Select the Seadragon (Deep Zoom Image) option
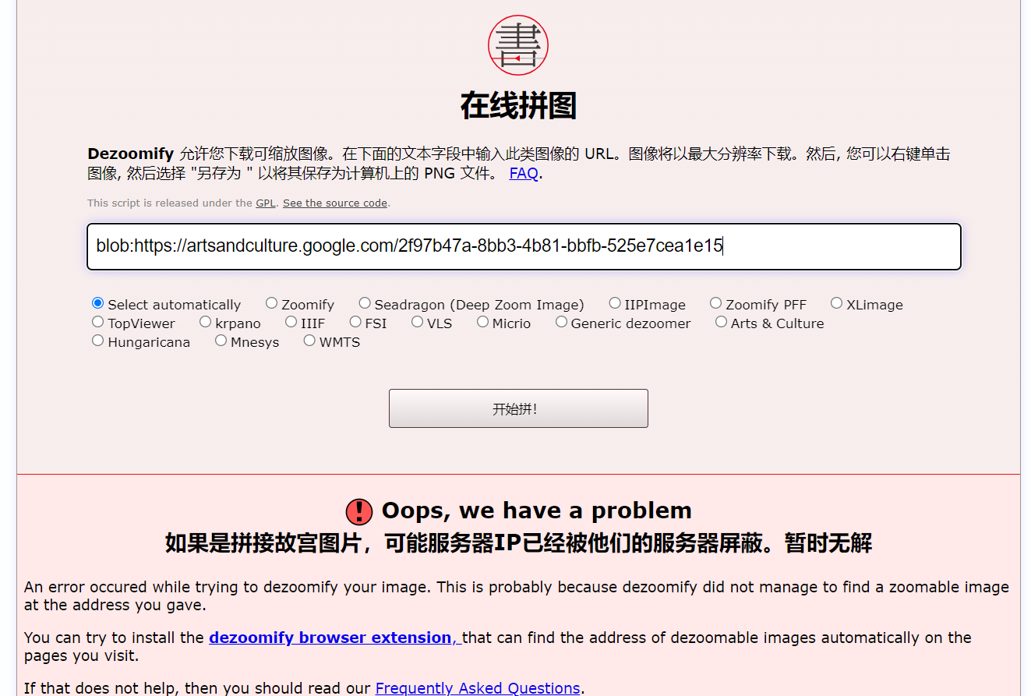The height and width of the screenshot is (696, 1031). coord(364,302)
